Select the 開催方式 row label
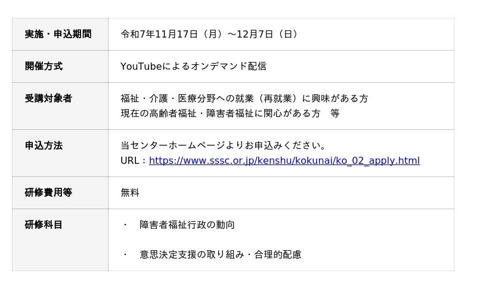Screen dimensions: 477x289 point(44,67)
